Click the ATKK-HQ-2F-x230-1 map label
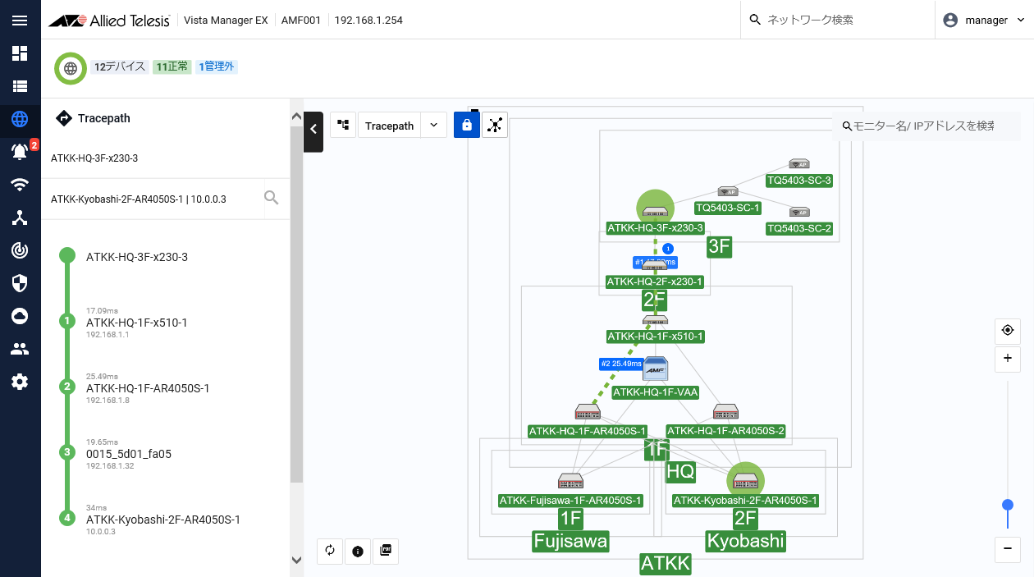1034x577 pixels. [x=655, y=282]
